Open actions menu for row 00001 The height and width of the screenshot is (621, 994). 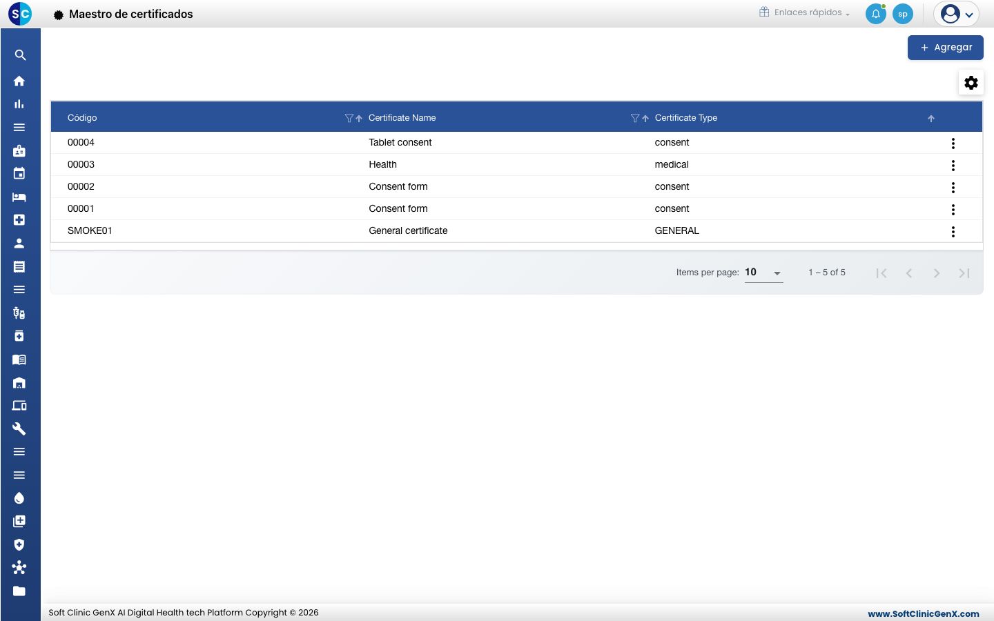(x=953, y=210)
